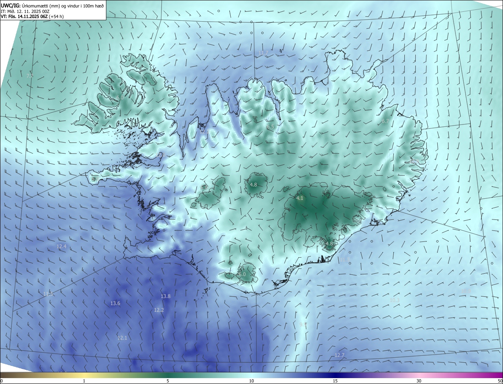Click the 0 tick on the colour scale
503x384 pixels.
pos(2,381)
